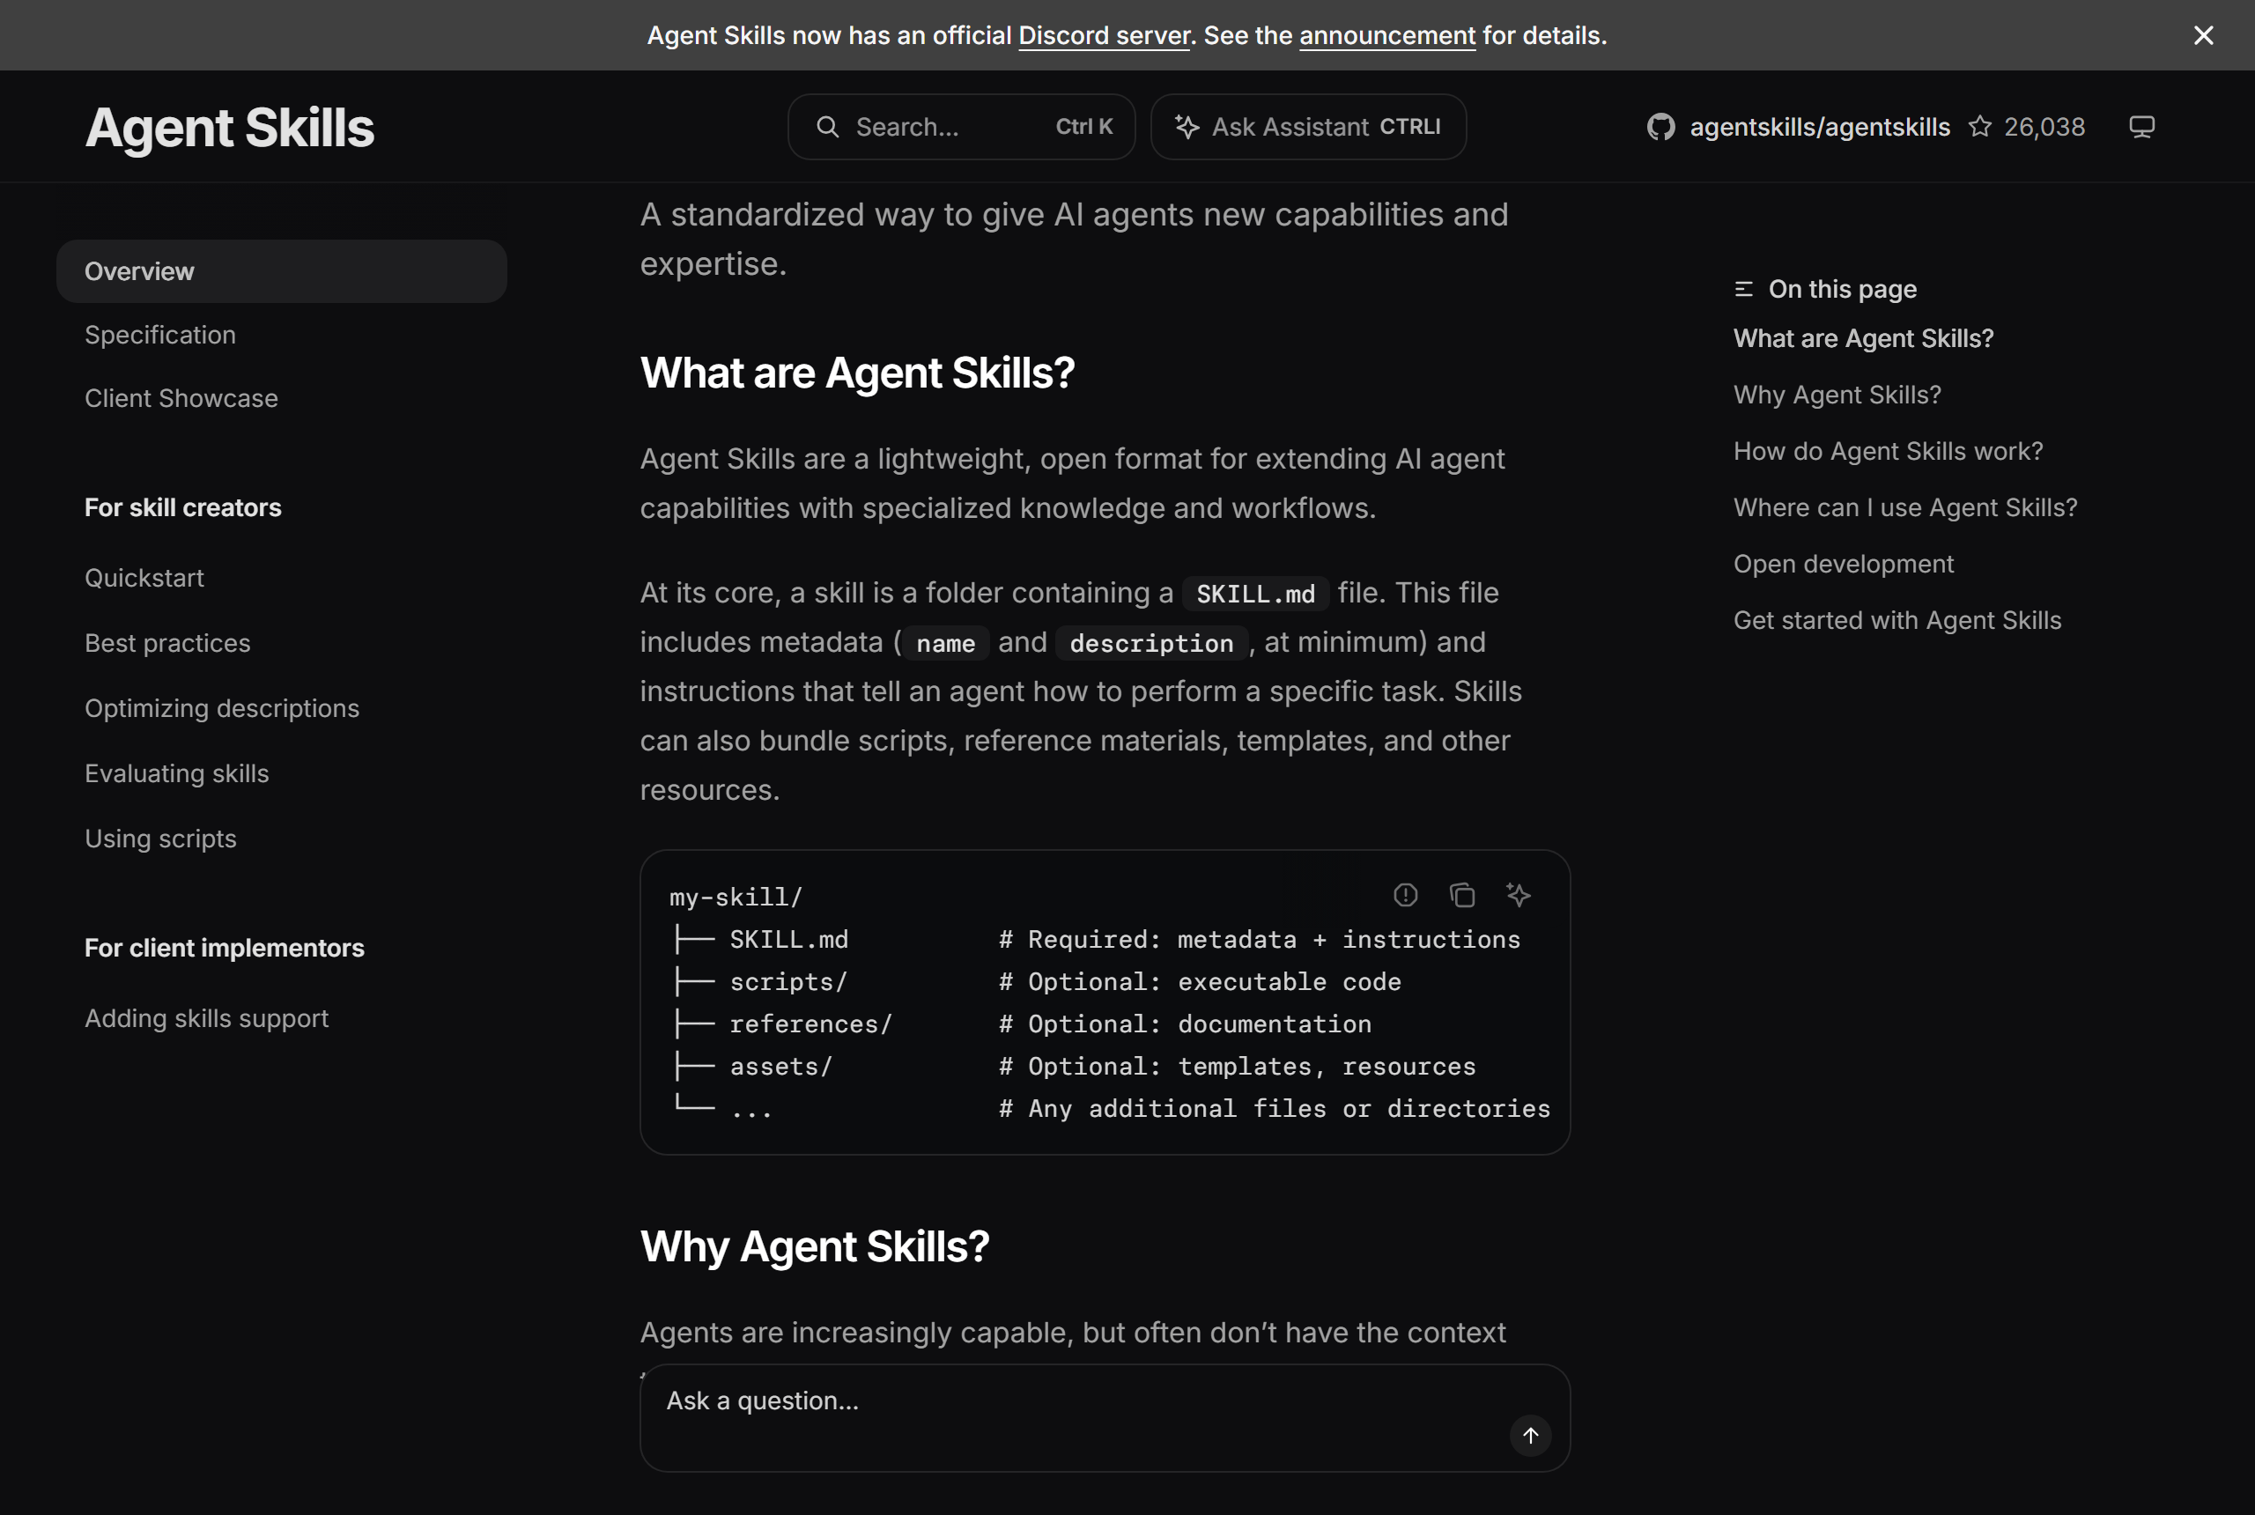Jump to Open development section
Image resolution: width=2255 pixels, height=1515 pixels.
(x=1844, y=565)
